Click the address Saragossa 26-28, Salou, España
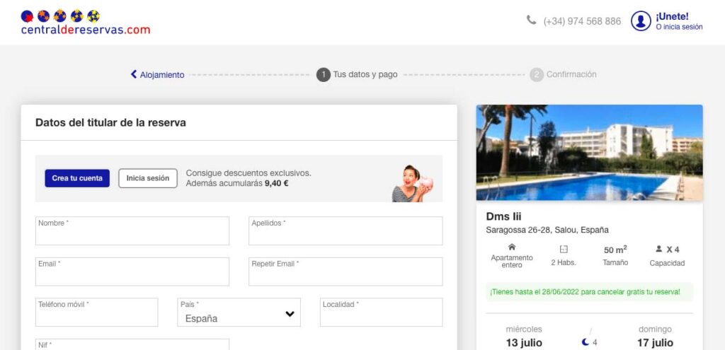The image size is (725, 350). tap(547, 230)
